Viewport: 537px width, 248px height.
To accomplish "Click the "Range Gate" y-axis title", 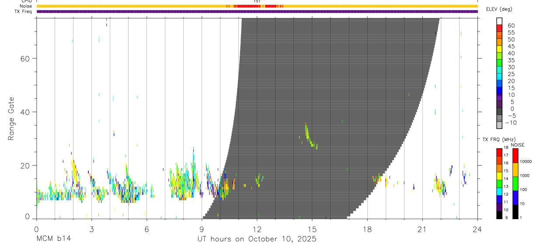I will tap(12, 119).
